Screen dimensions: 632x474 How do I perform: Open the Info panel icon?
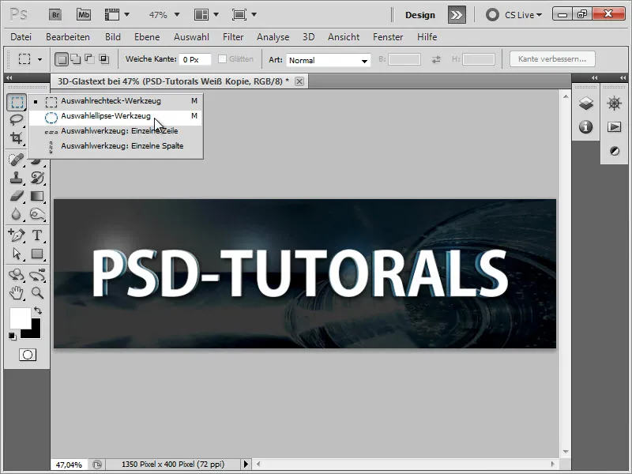pos(585,127)
